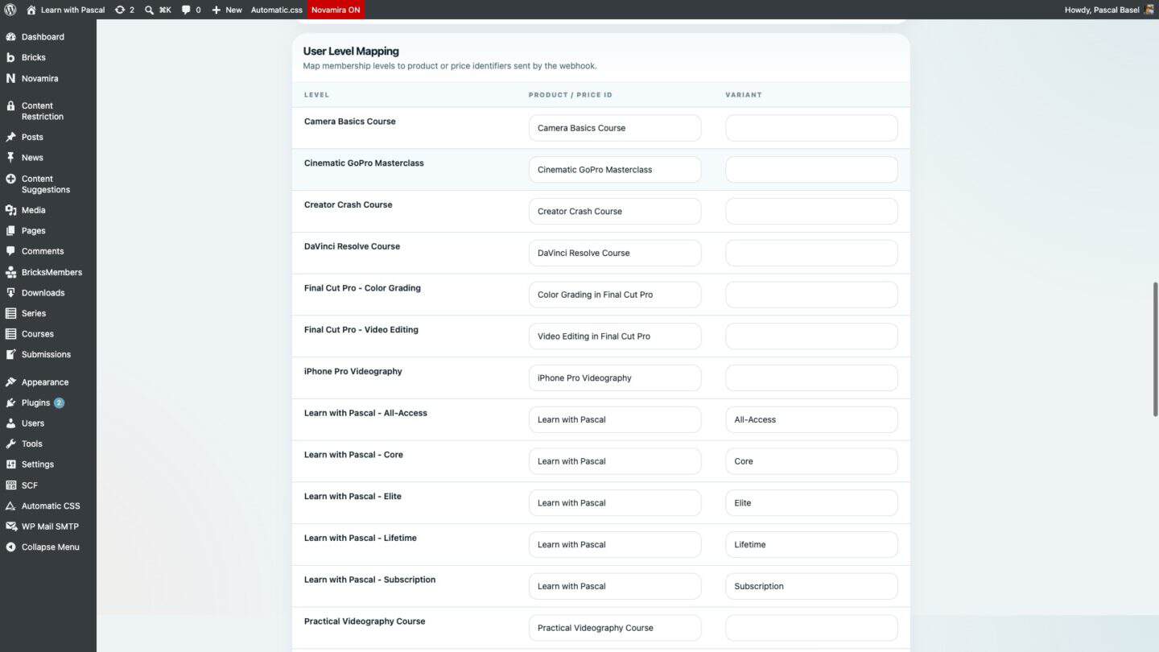Open the Bricks icon in sidebar

(x=10, y=57)
